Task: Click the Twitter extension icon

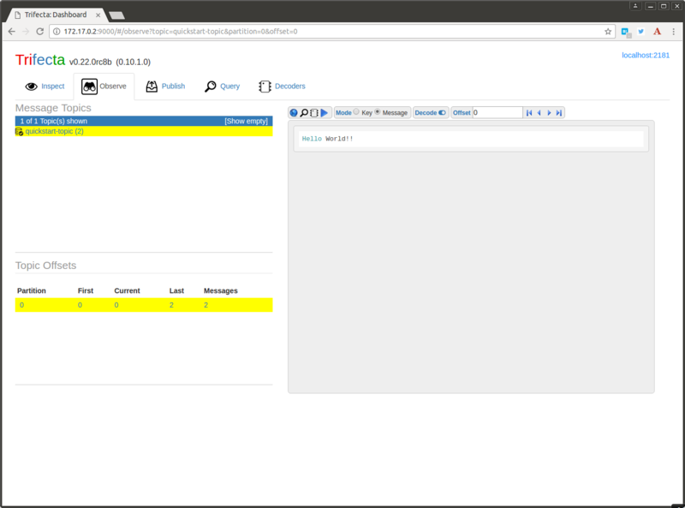Action: tap(640, 32)
